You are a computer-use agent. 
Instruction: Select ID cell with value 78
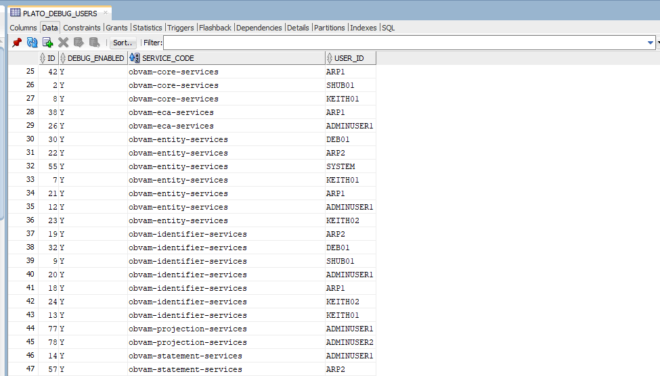point(49,342)
